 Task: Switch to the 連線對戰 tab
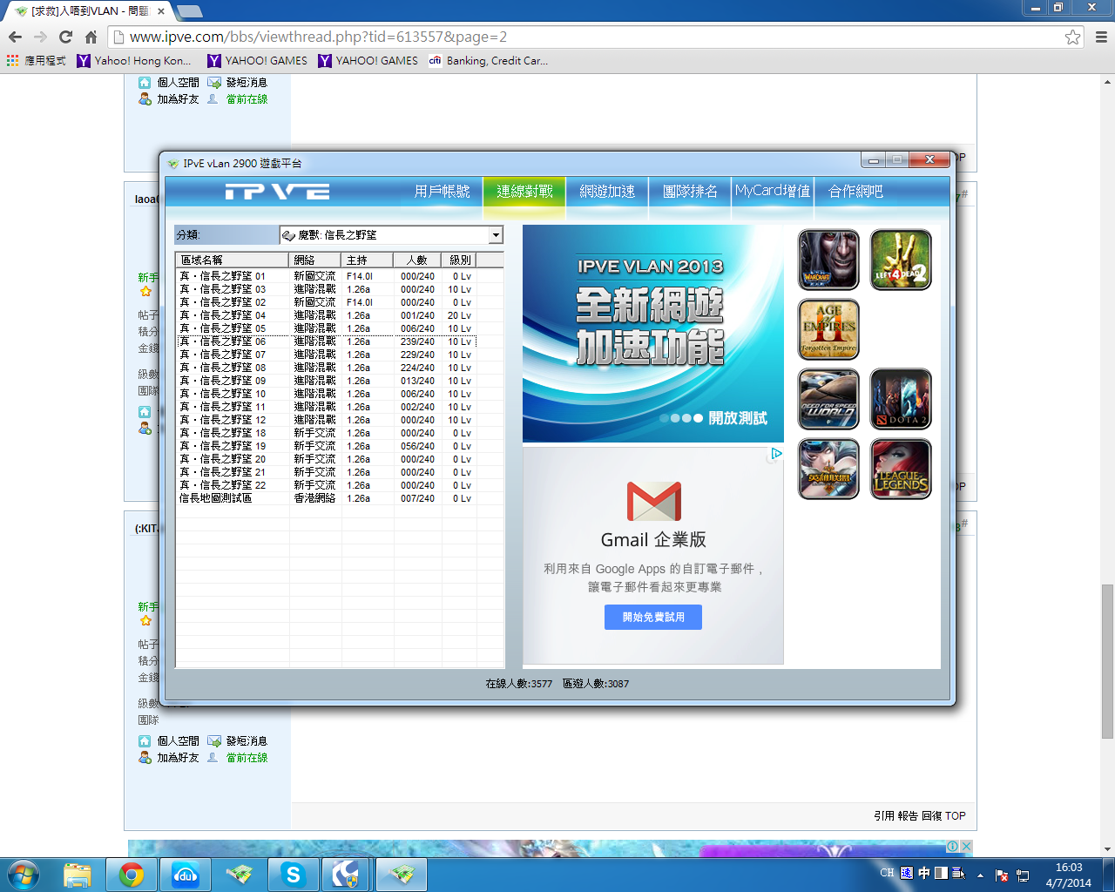coord(524,192)
